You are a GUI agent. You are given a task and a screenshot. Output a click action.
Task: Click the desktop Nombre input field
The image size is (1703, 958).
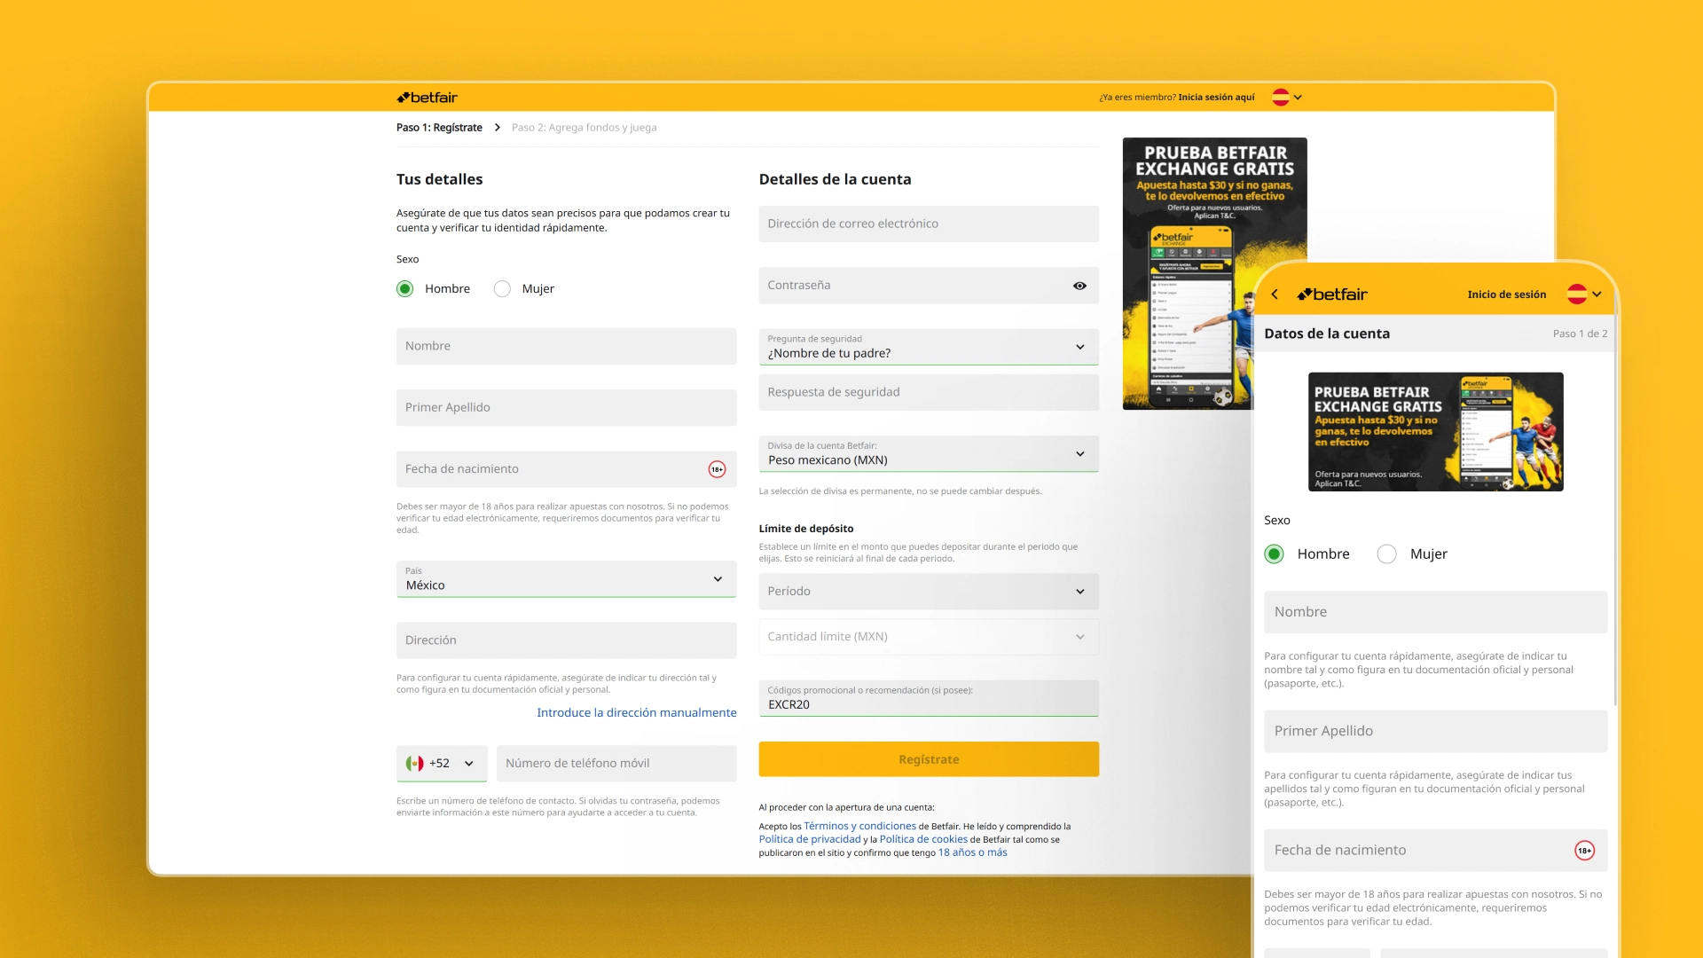566,346
